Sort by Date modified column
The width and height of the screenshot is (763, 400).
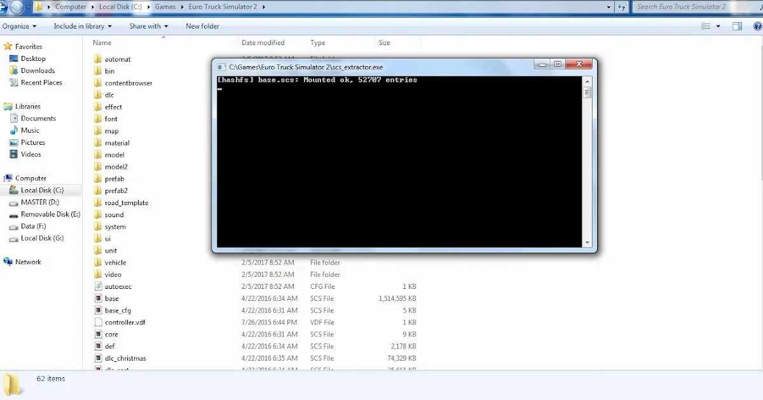(263, 43)
